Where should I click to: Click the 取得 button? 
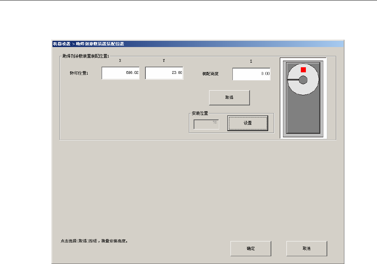229,98
